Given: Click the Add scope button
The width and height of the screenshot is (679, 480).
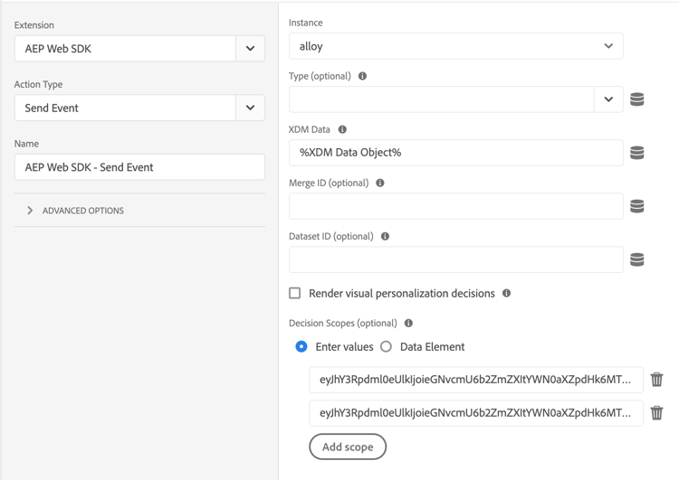Looking at the screenshot, I should (x=348, y=447).
